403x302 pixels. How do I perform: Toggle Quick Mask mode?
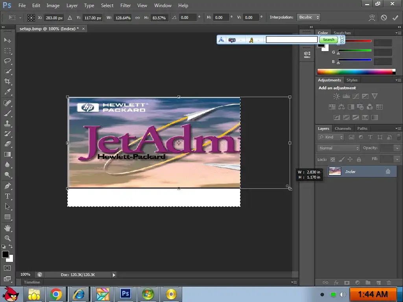[x=7, y=268]
